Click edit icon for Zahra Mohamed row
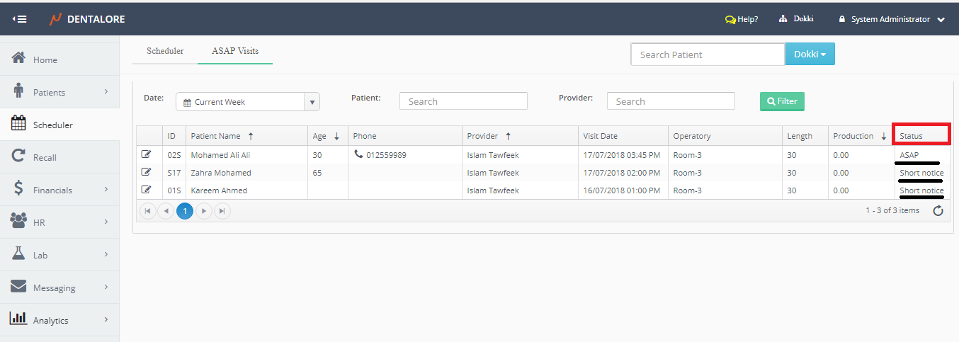The height and width of the screenshot is (342, 959). point(147,172)
